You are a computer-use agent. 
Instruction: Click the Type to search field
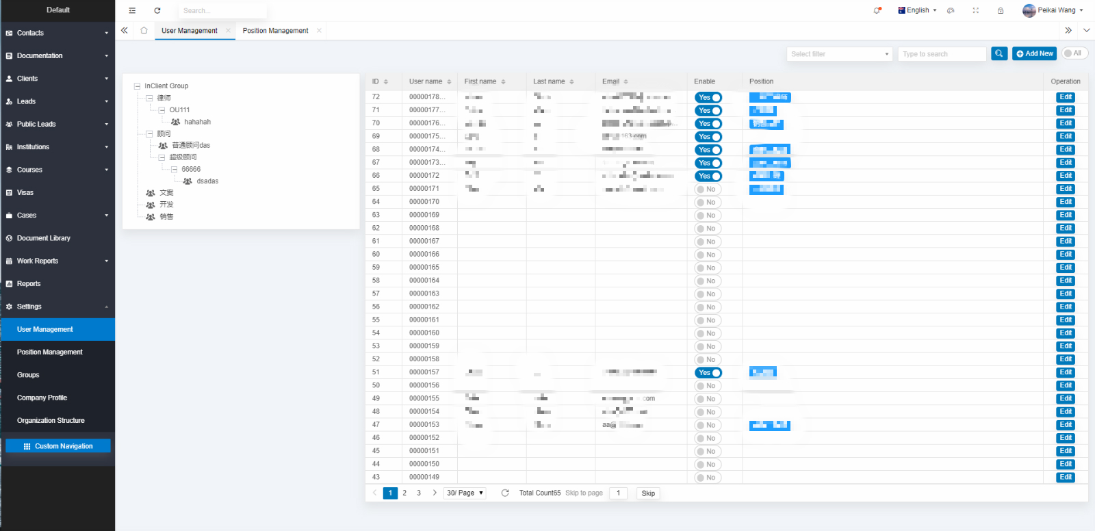click(x=942, y=54)
